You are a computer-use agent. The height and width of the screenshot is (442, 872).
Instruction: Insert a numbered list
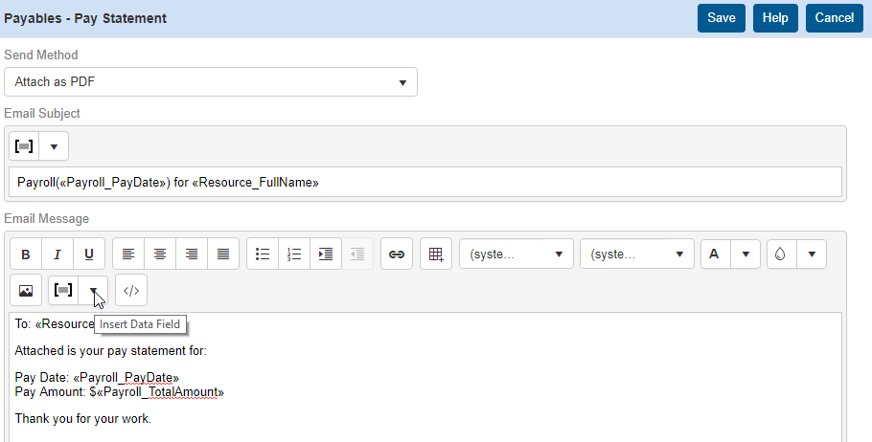[x=294, y=254]
